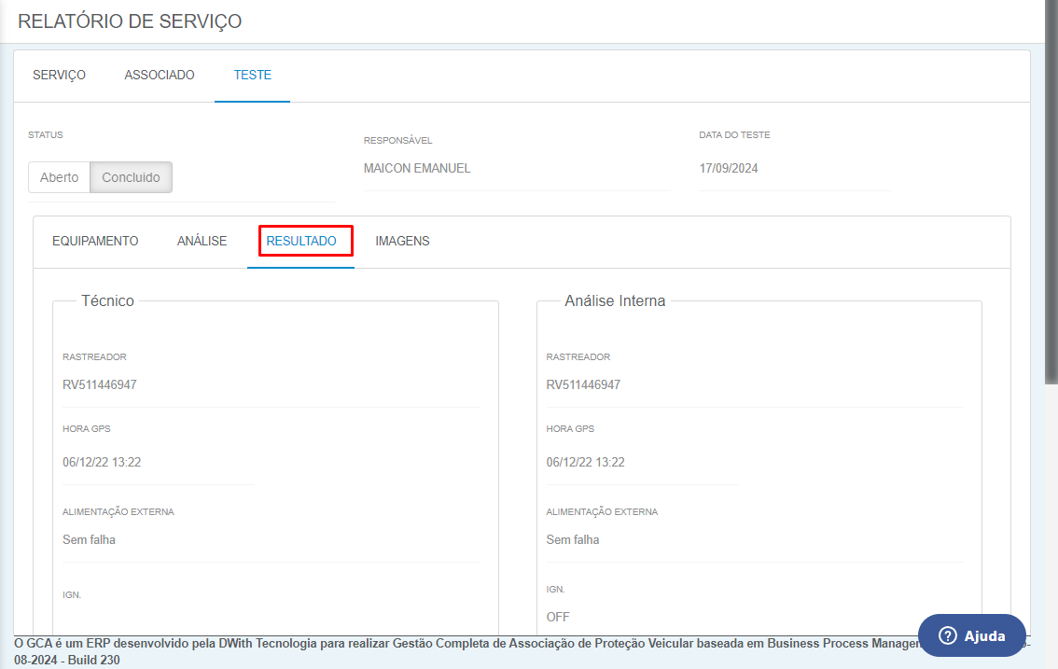This screenshot has height=669, width=1058.
Task: Click the page vertical scrollbar
Action: (x=1051, y=192)
